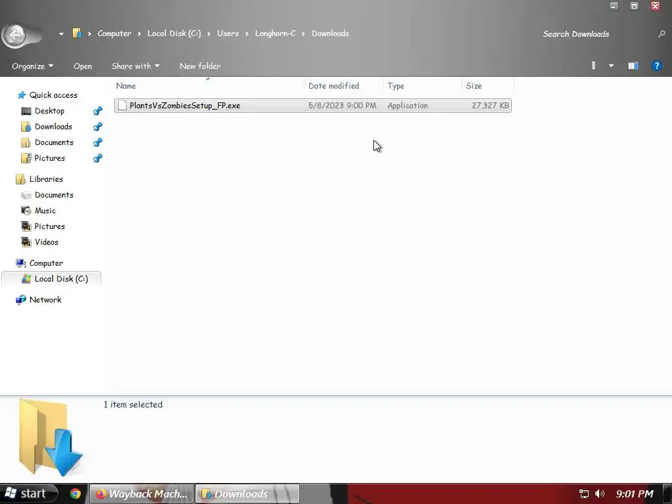Viewport: 672px width, 504px height.
Task: Open the recent locations dropdown arrow
Action: point(61,33)
